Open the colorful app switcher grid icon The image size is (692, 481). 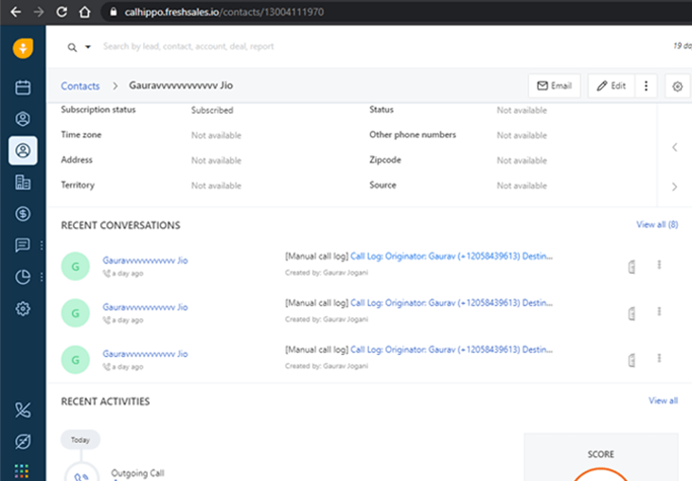point(23,471)
